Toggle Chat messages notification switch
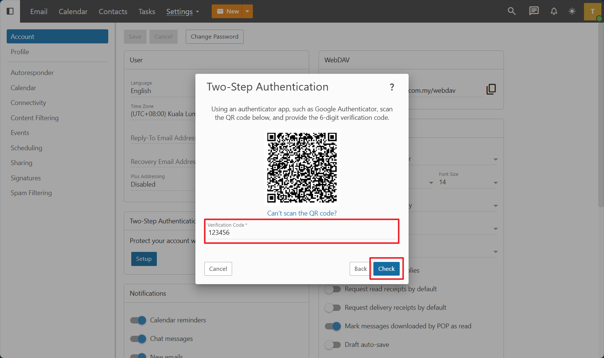Image resolution: width=604 pixels, height=358 pixels. [x=138, y=339]
